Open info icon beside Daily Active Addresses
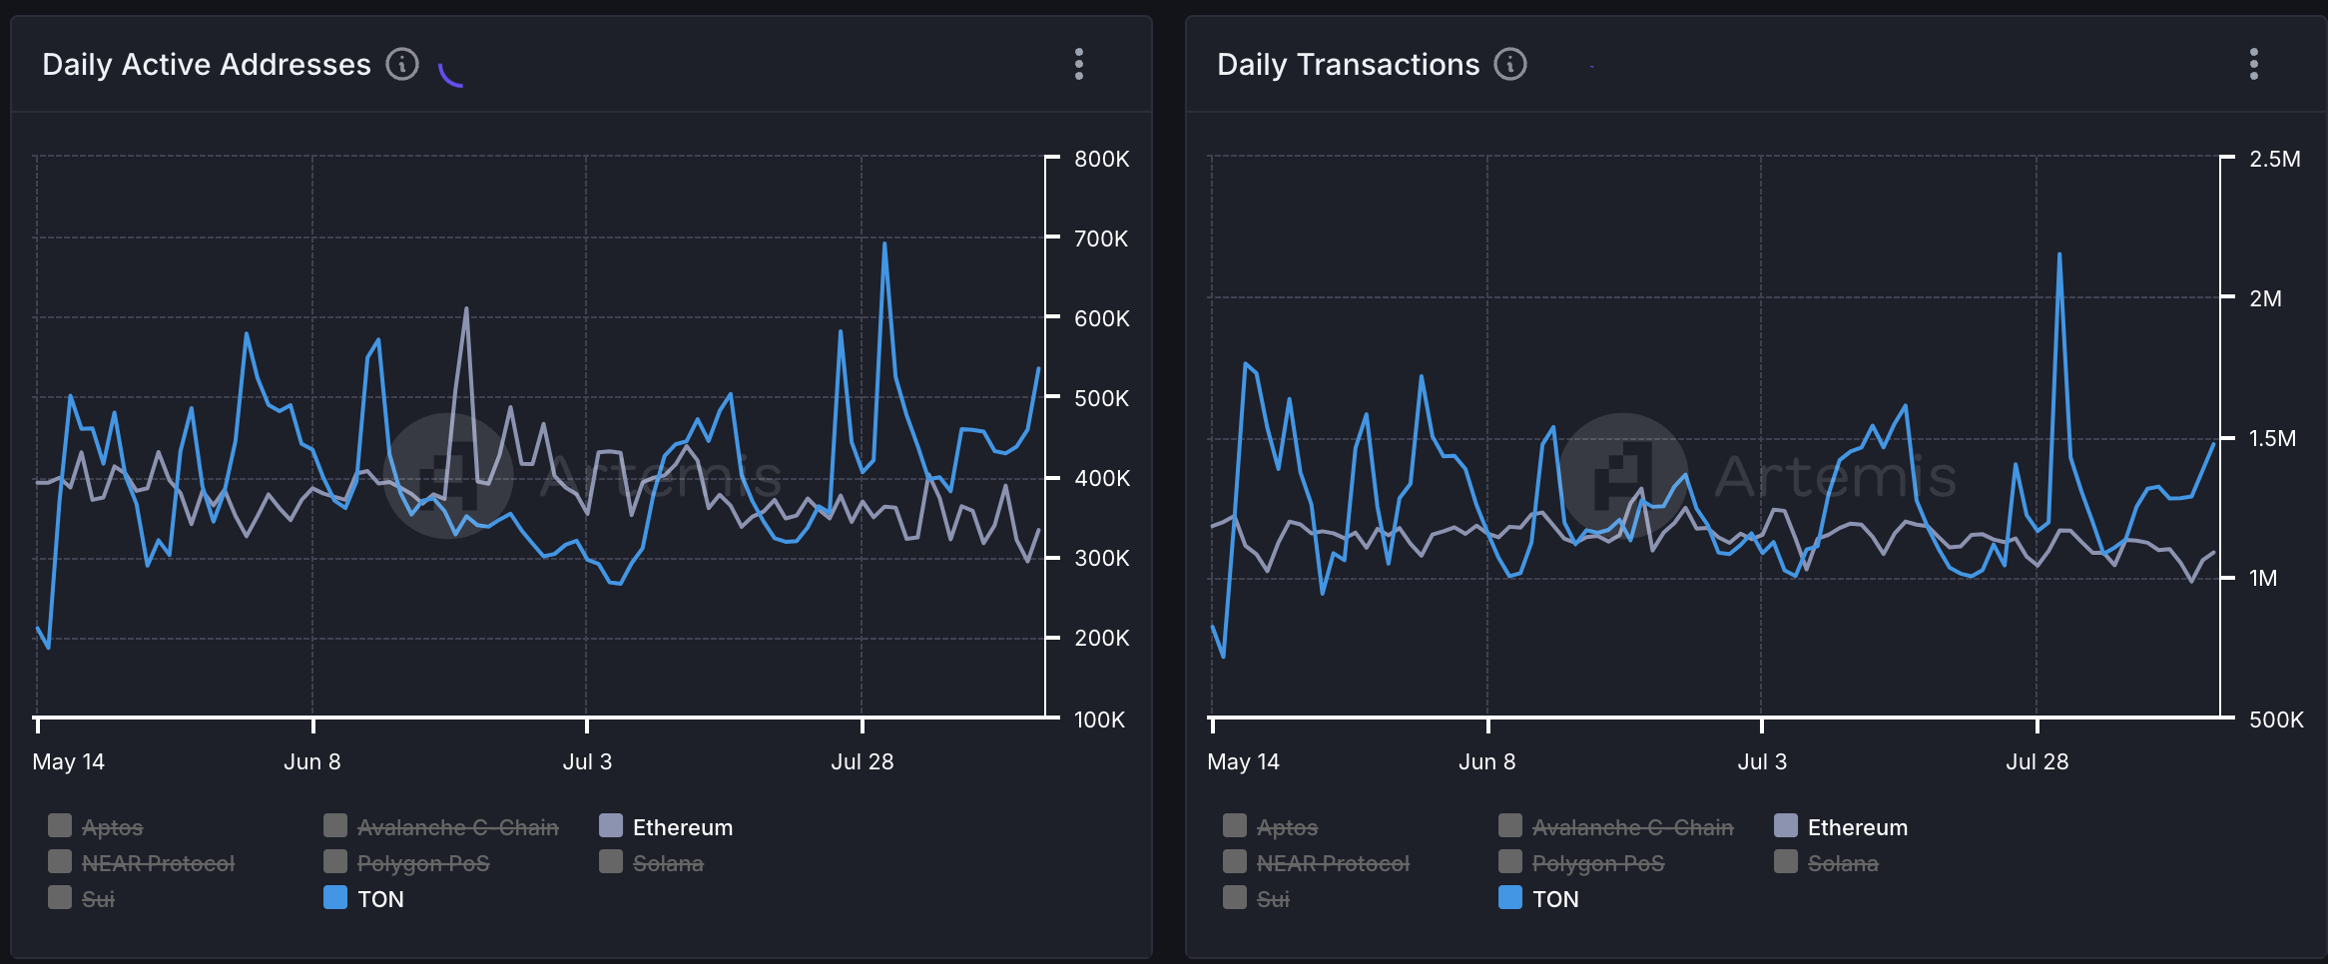 click(x=402, y=64)
